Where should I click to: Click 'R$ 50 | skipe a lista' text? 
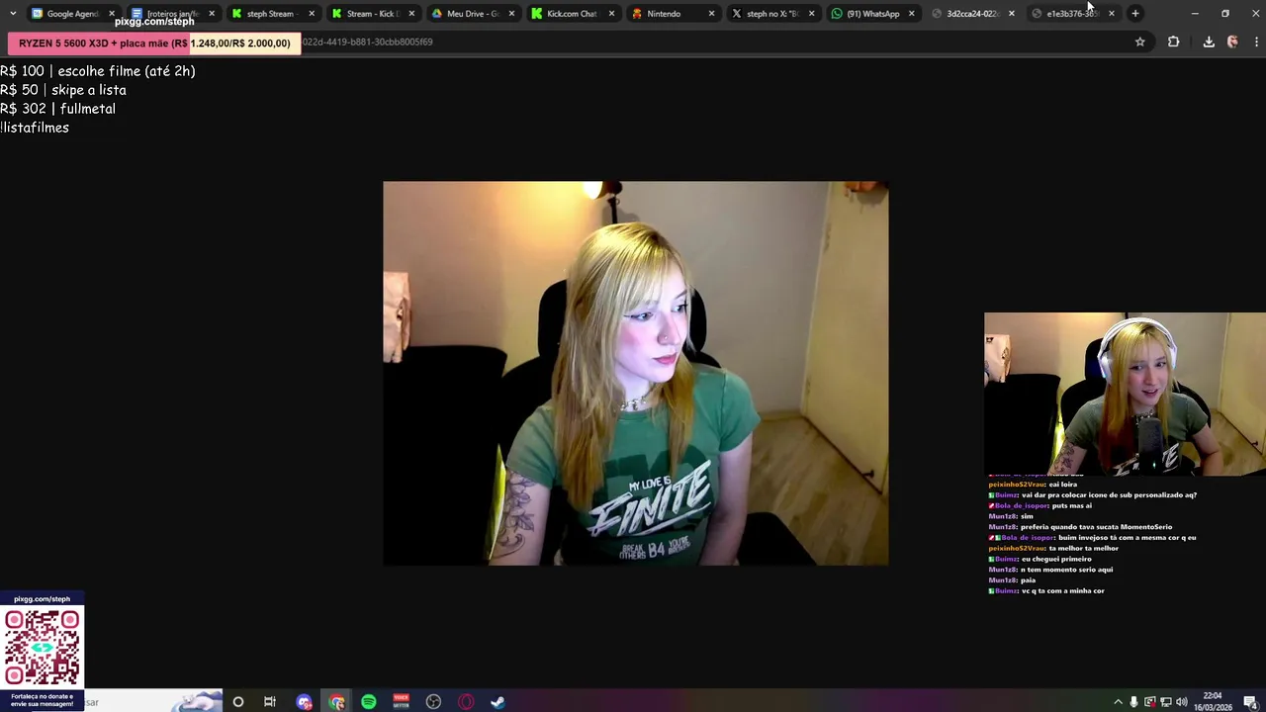click(63, 90)
